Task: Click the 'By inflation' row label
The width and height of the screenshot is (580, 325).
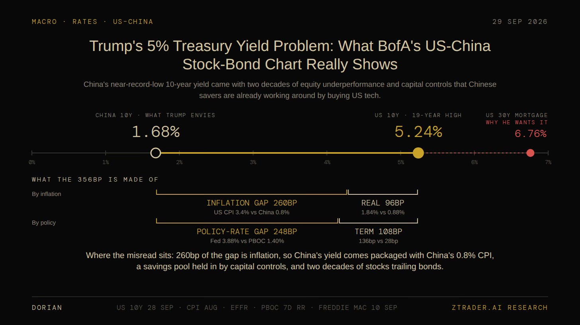Action: (47, 194)
